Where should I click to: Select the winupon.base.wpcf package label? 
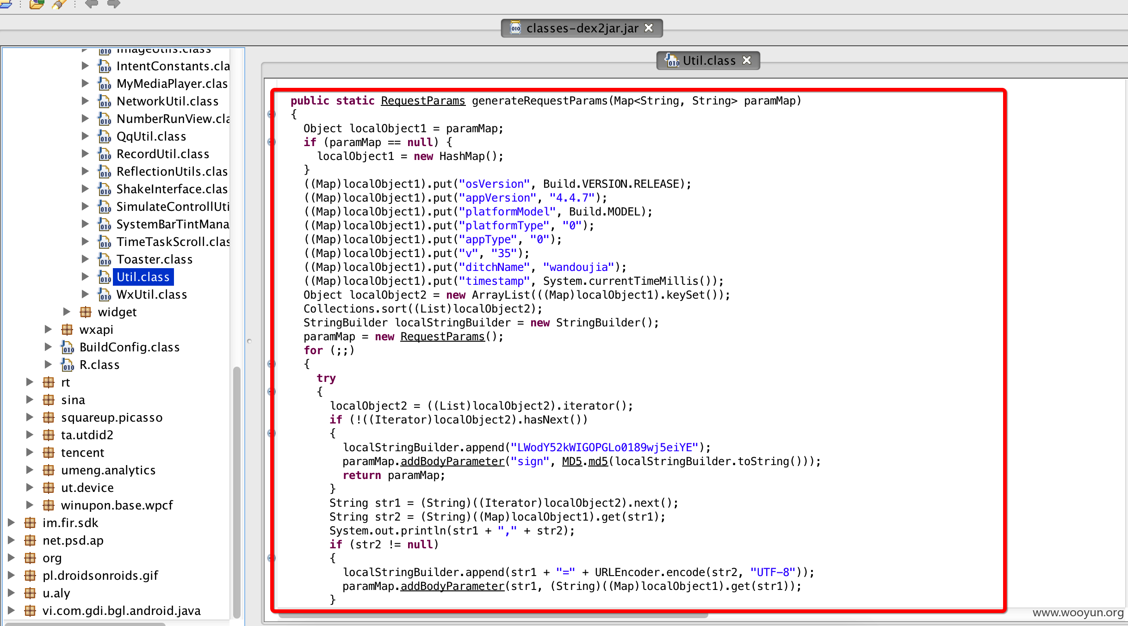[117, 505]
